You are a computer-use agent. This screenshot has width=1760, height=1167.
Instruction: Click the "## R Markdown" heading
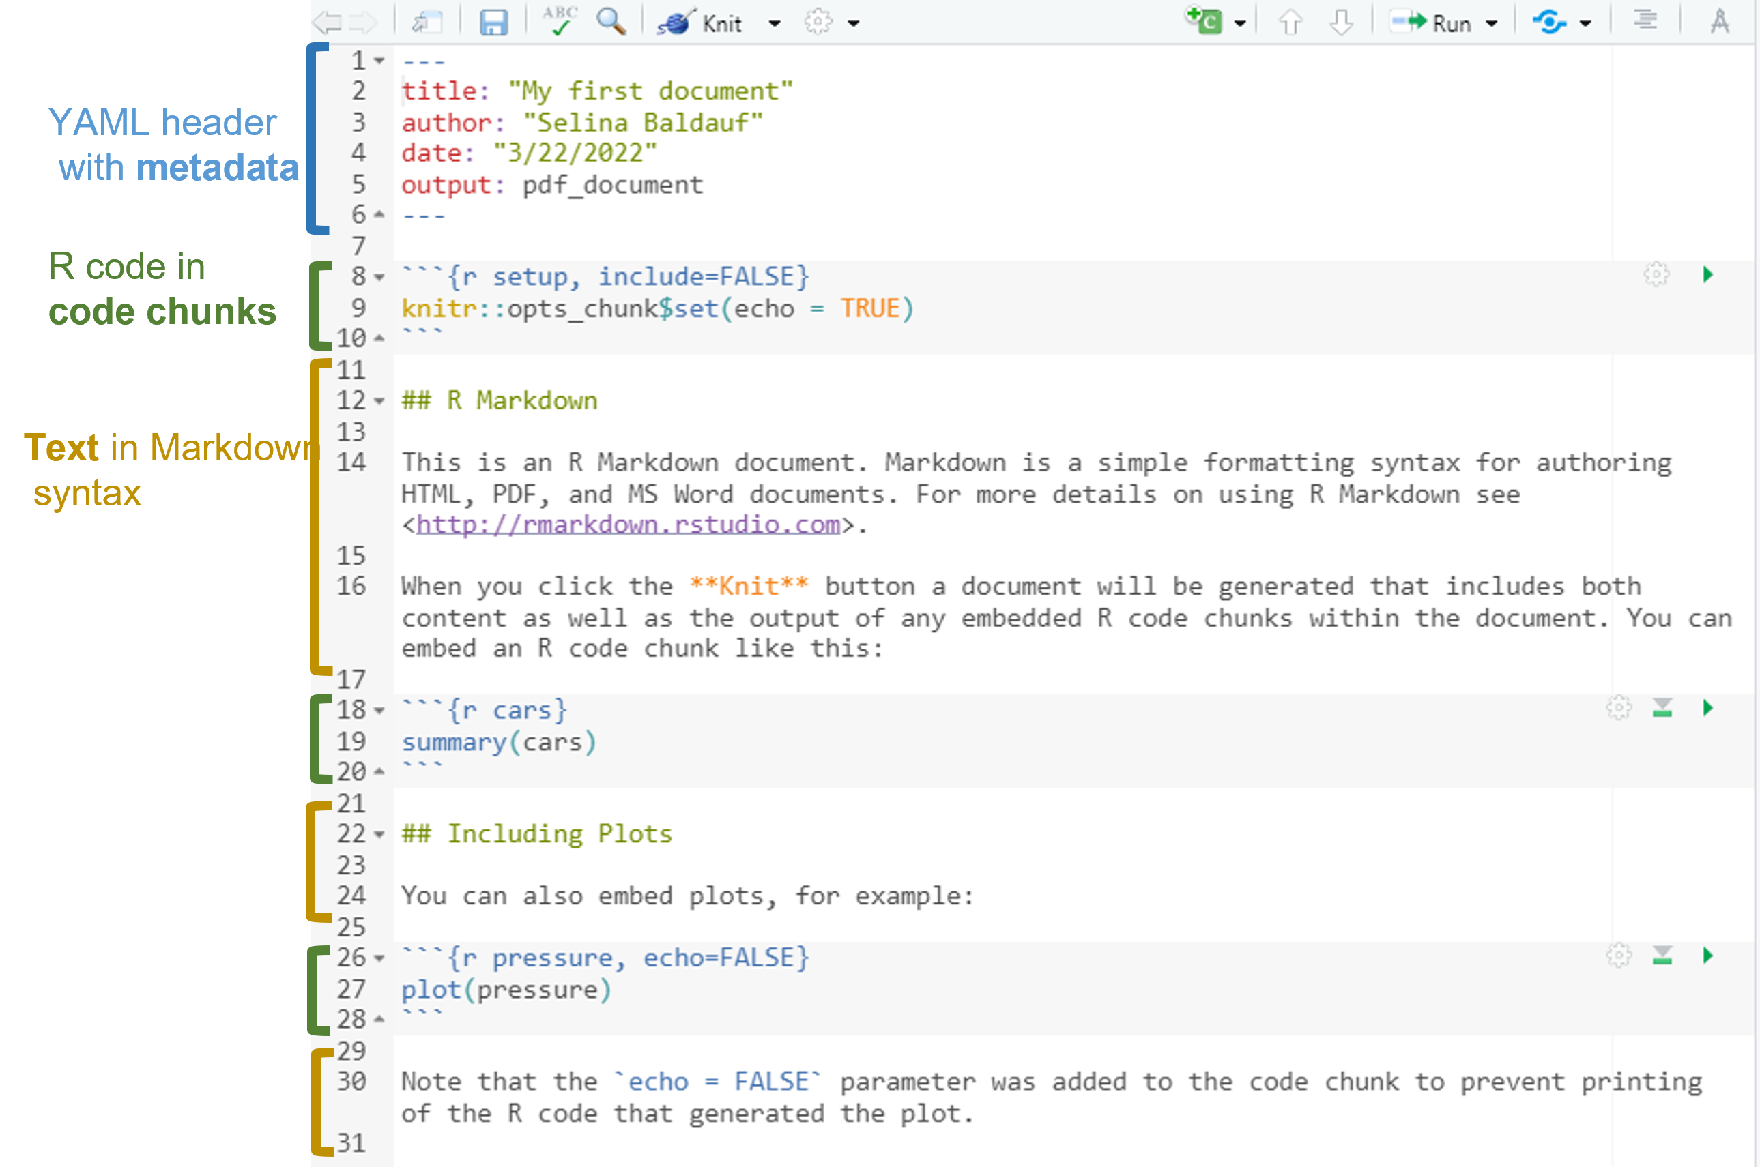coord(500,401)
